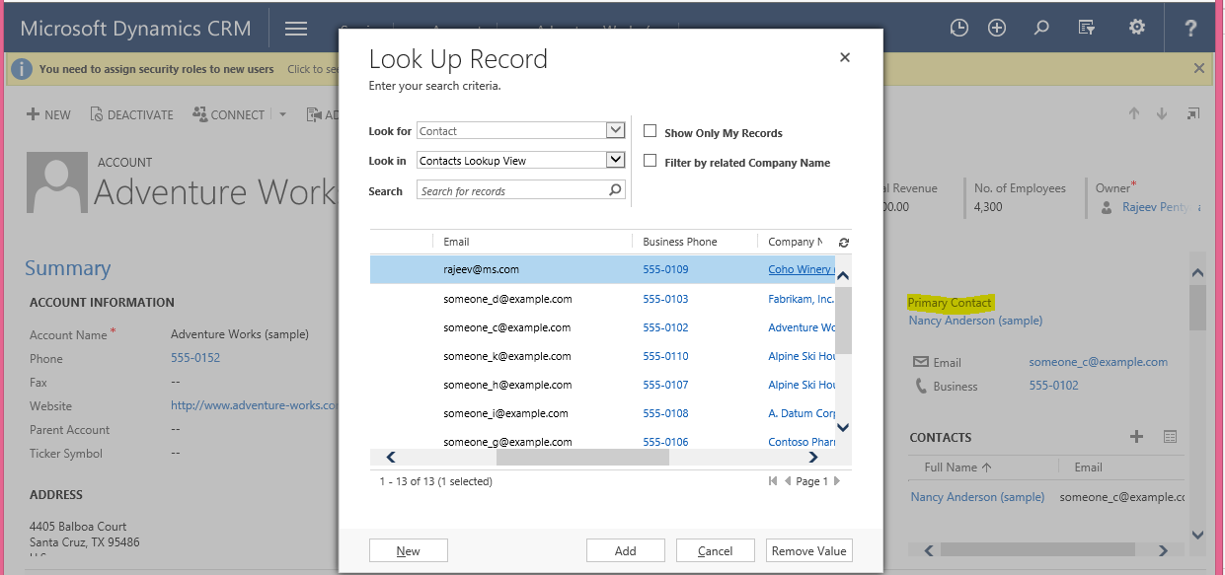
Task: Enable Show Only My Records checkbox
Action: (x=651, y=131)
